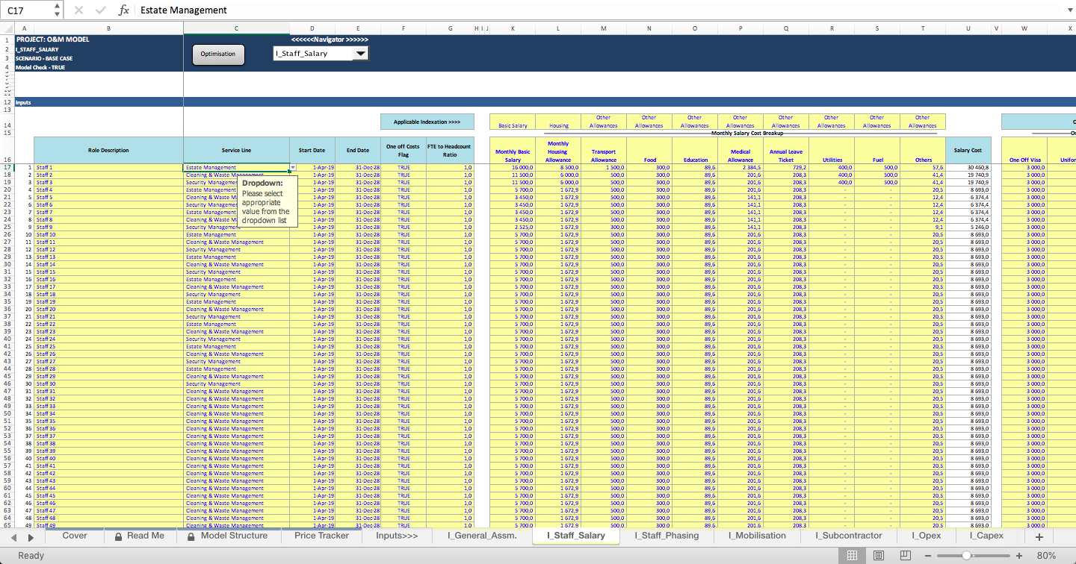1076x564 pixels.
Task: Expand the formula bar with the chevron
Action: tap(1069, 10)
